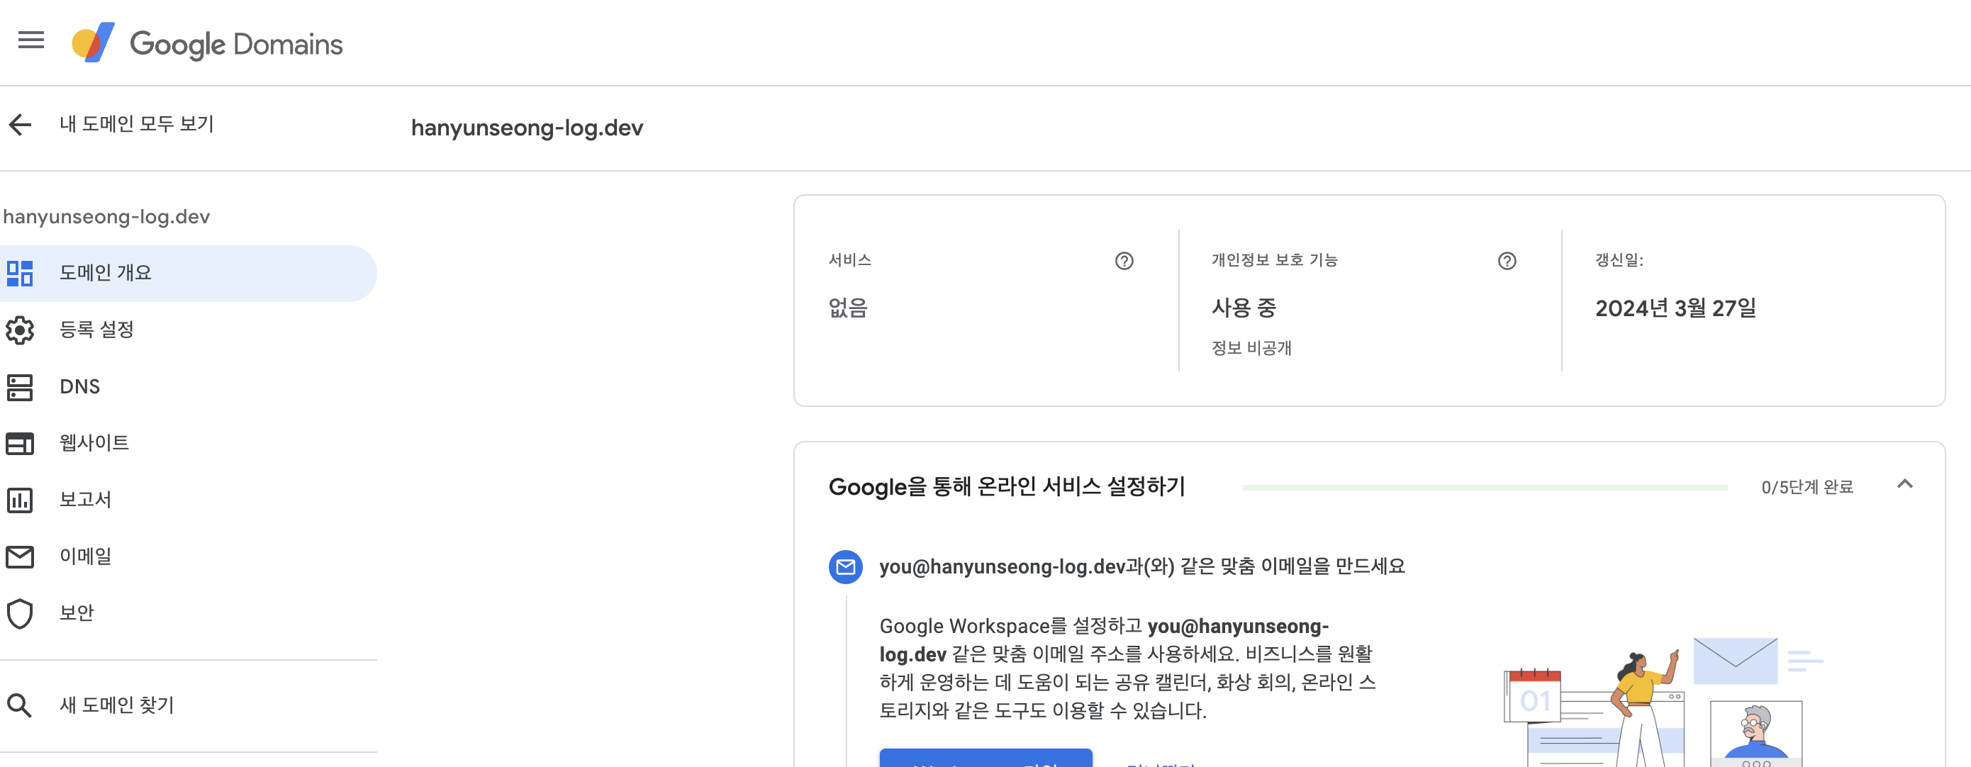Open the DNS menu item
1971x767 pixels.
point(188,387)
